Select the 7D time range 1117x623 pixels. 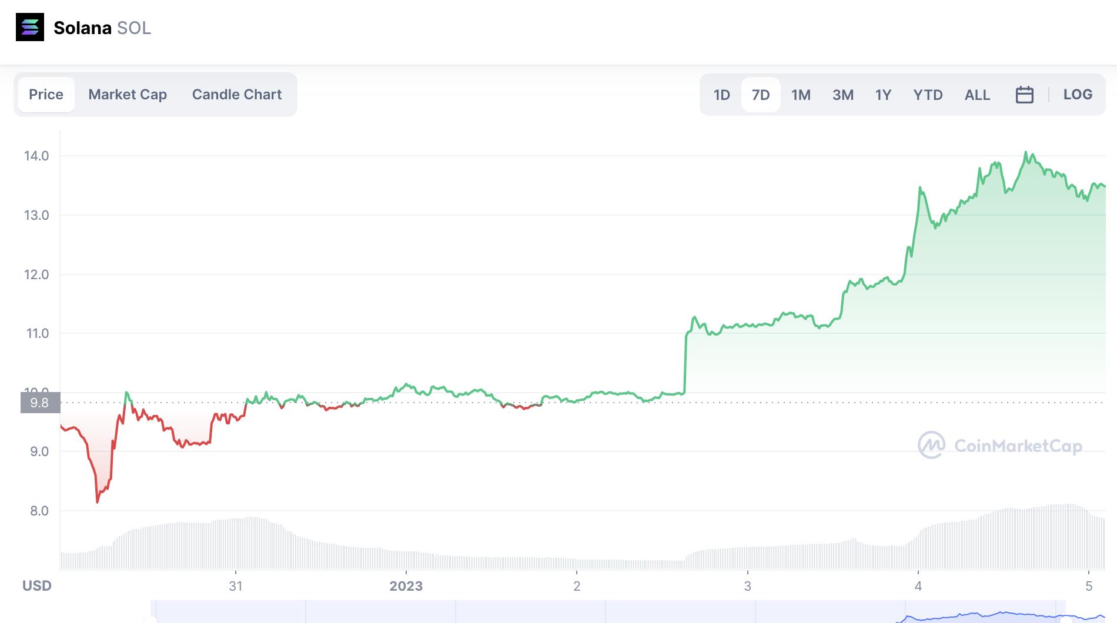coord(761,95)
